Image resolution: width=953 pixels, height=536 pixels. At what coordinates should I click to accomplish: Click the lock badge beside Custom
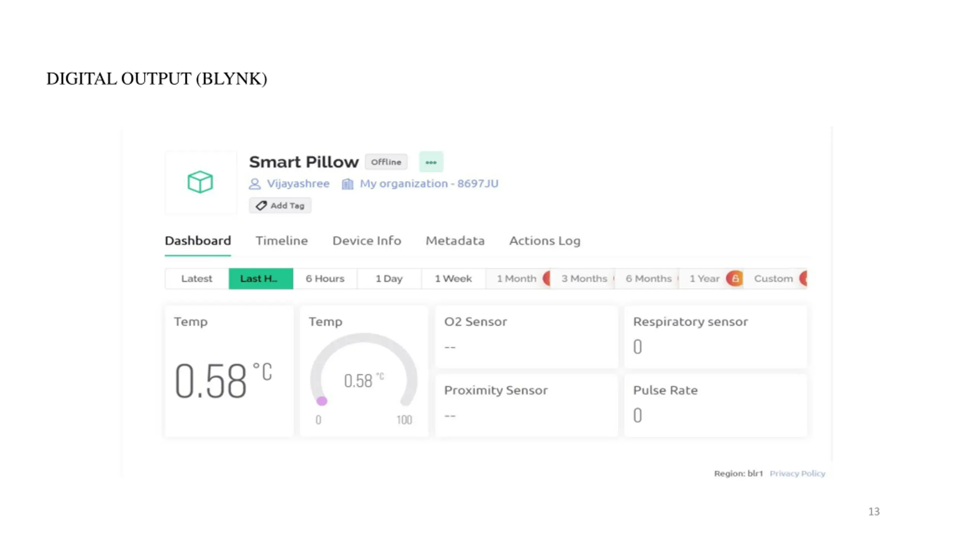point(803,278)
